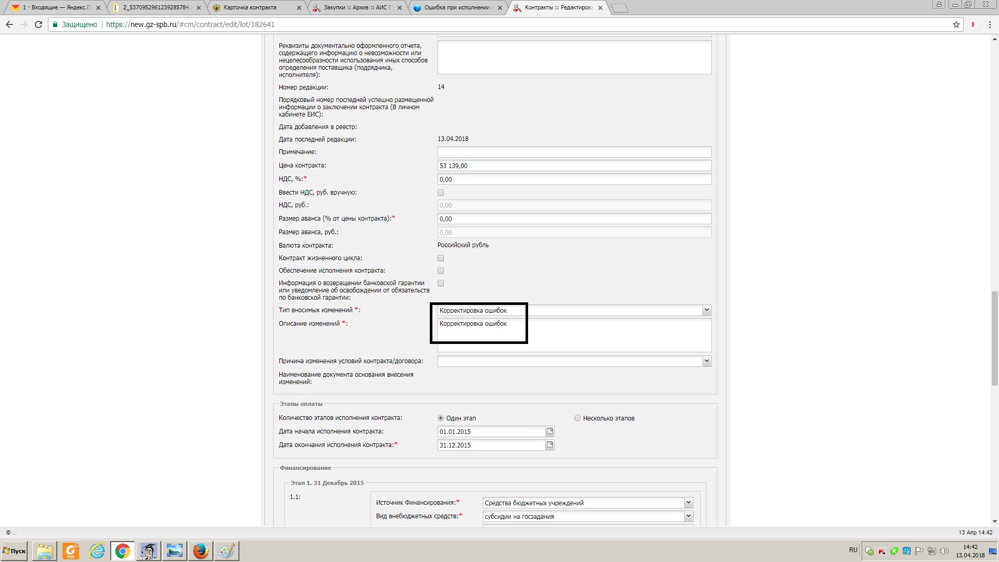Open 'Причина изменения условий контракта' dropdown
The height and width of the screenshot is (562, 999).
pyautogui.click(x=706, y=361)
